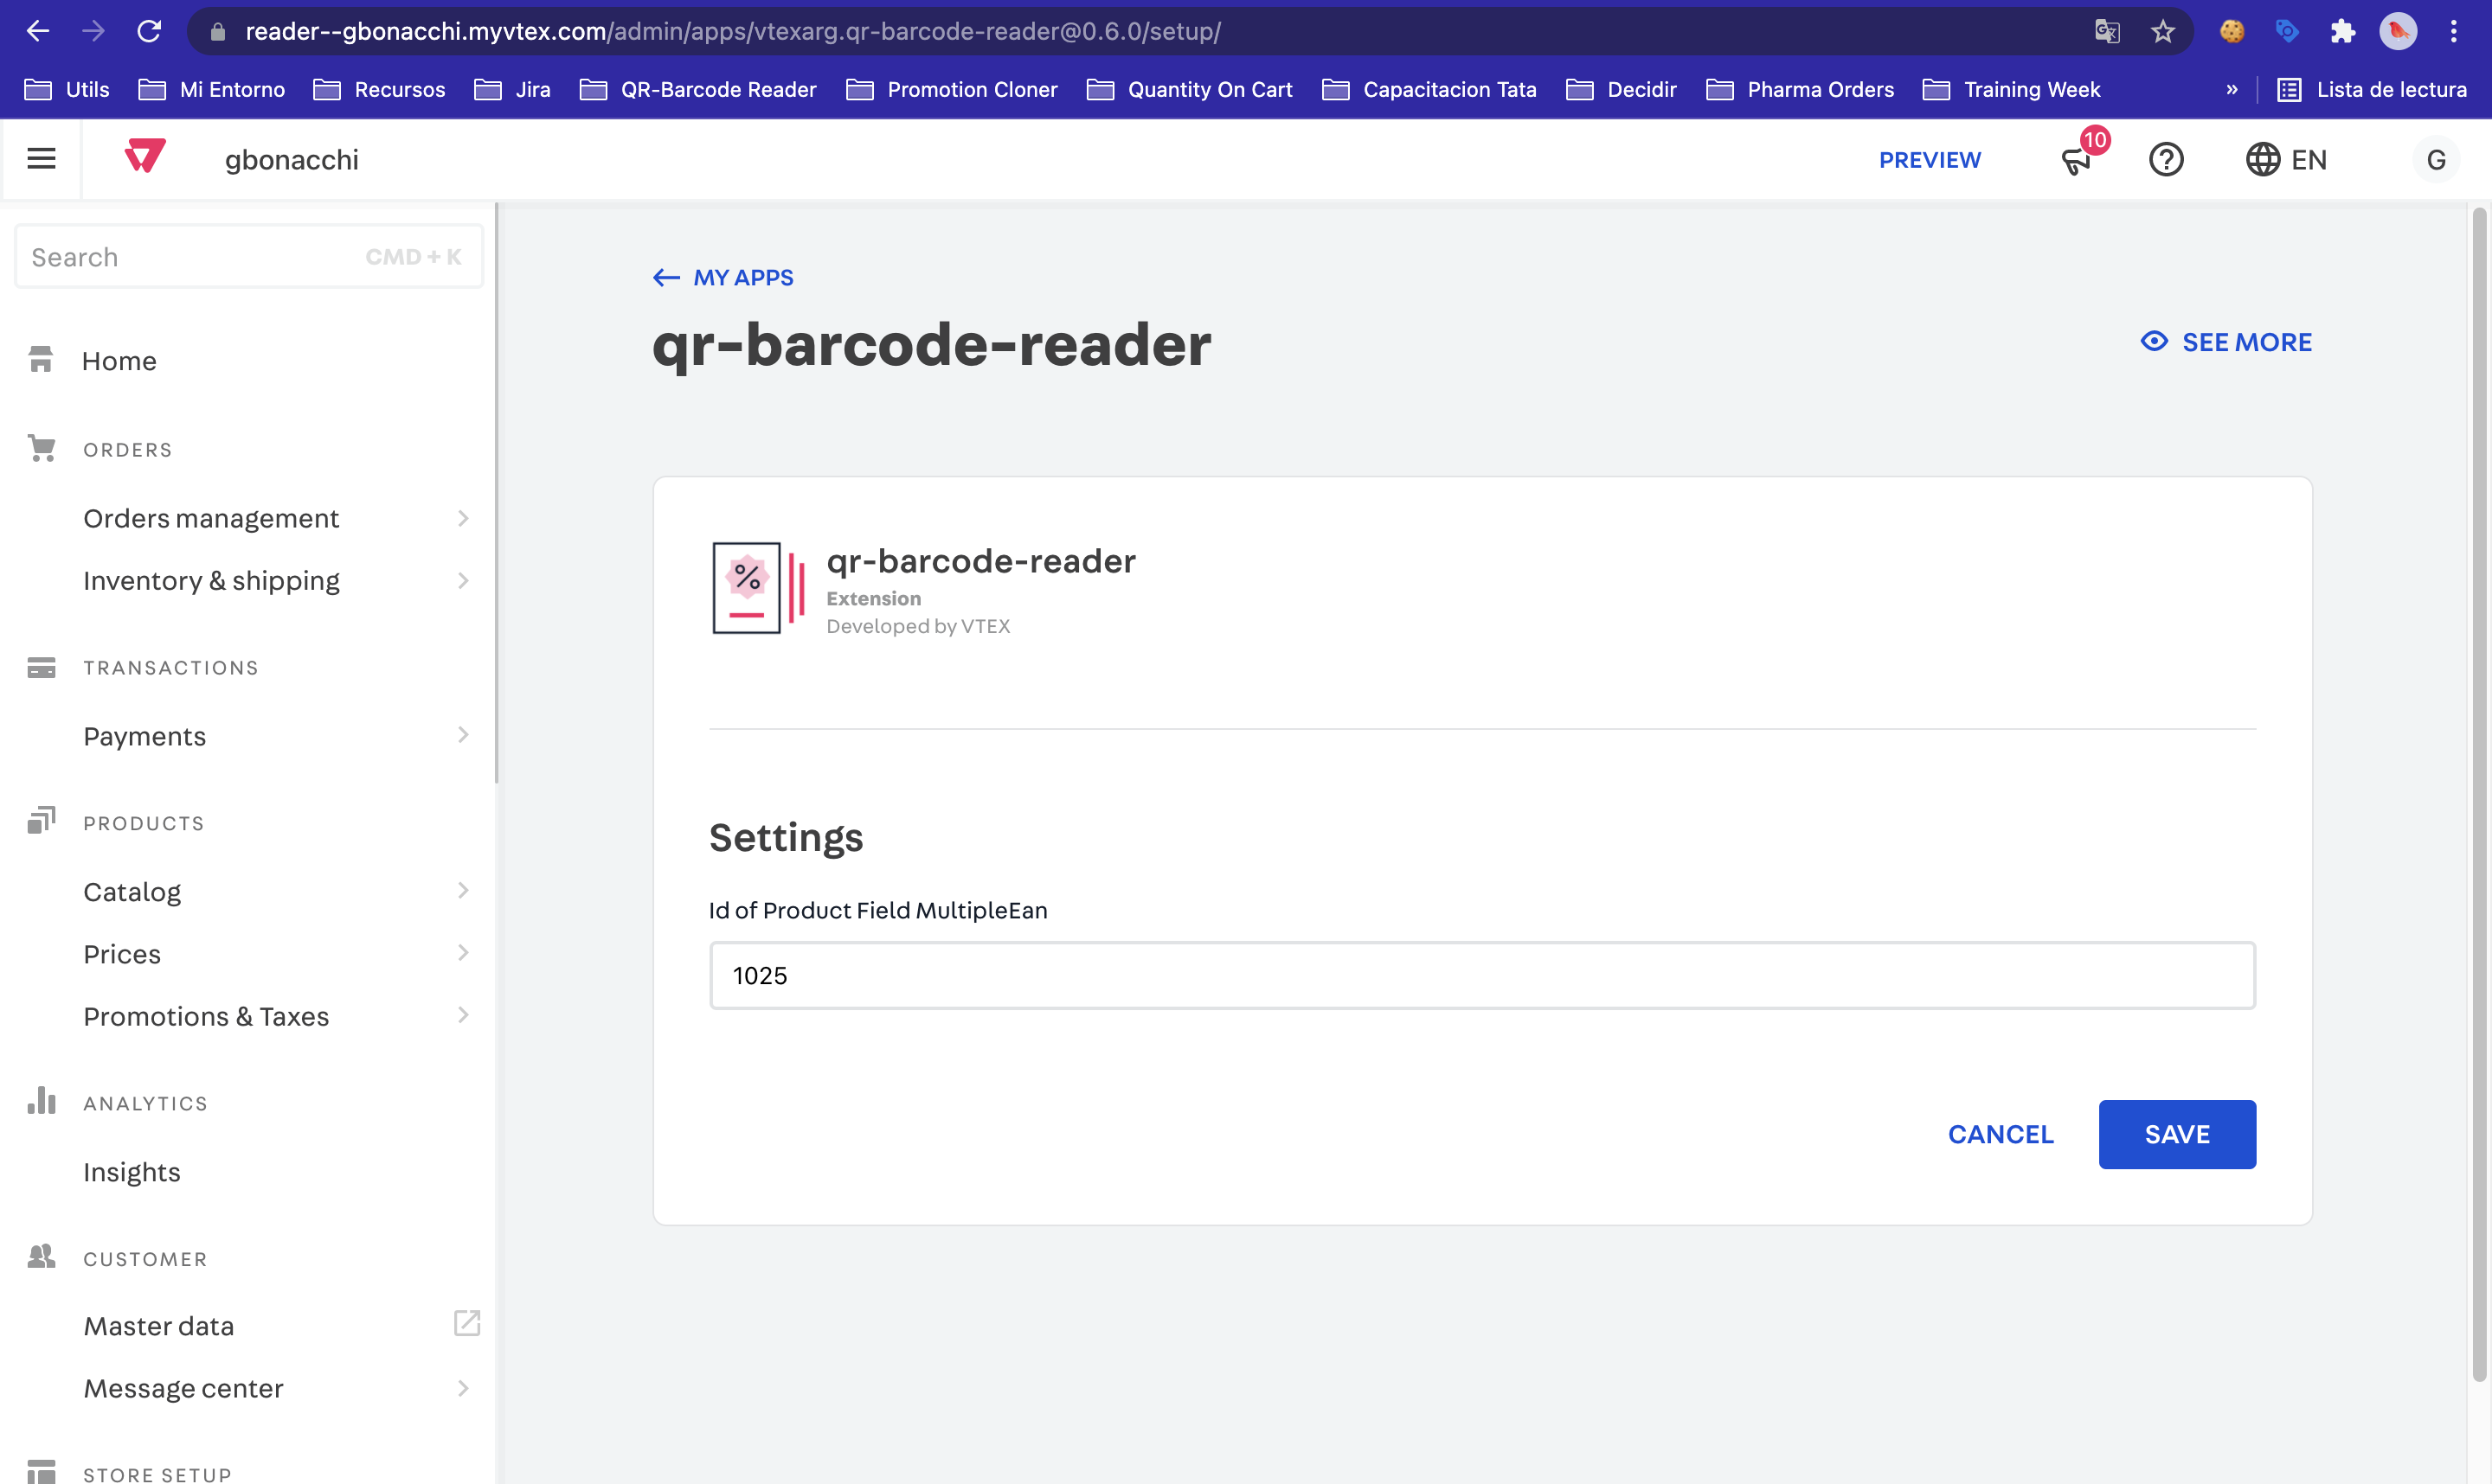Screen dimensions: 2492x1484
Task: Expand the Payments submenu
Action: pos(462,735)
